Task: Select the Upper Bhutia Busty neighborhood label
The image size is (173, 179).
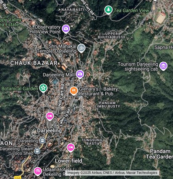Action: click(112, 35)
